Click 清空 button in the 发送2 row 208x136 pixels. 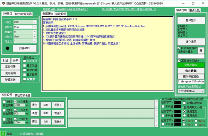[x=35, y=113]
